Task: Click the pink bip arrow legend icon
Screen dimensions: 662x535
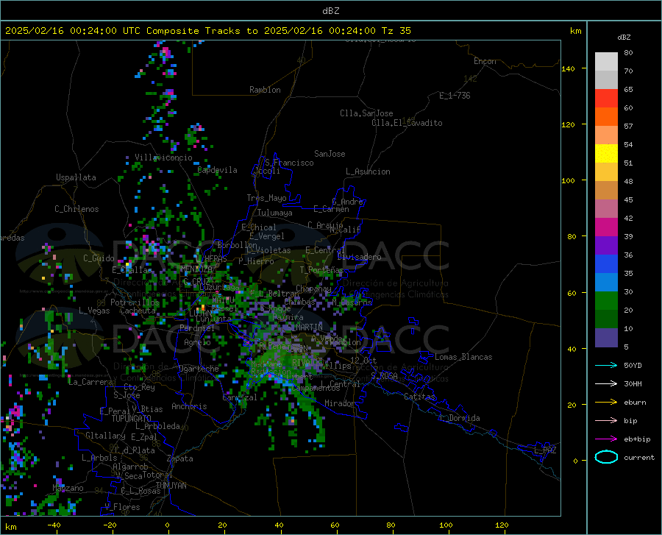Action: point(606,421)
